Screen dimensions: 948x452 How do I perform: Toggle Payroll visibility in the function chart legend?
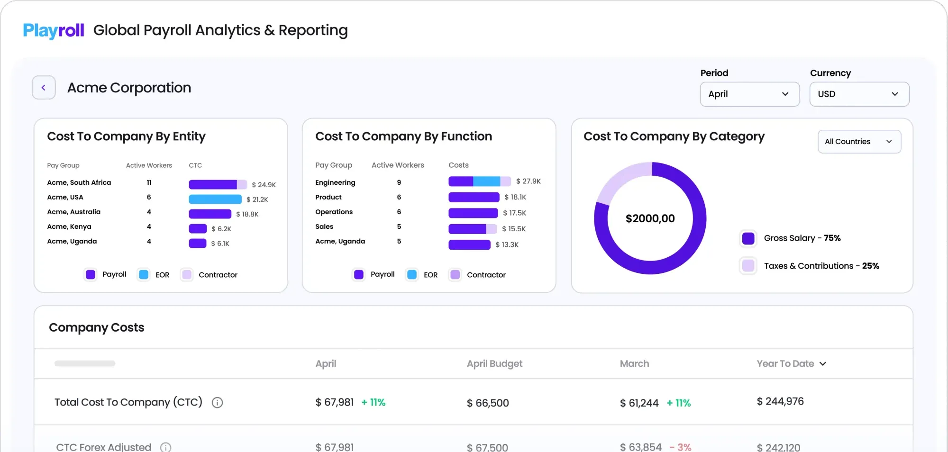pos(359,274)
